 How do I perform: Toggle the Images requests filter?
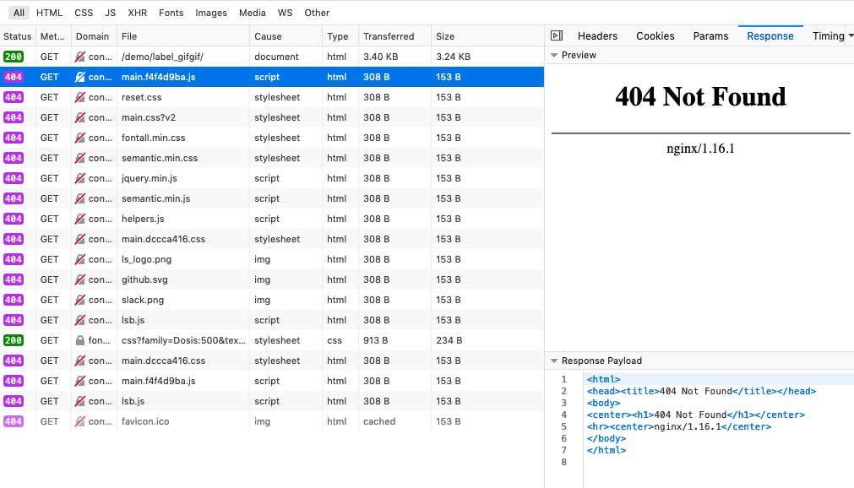[x=210, y=13]
